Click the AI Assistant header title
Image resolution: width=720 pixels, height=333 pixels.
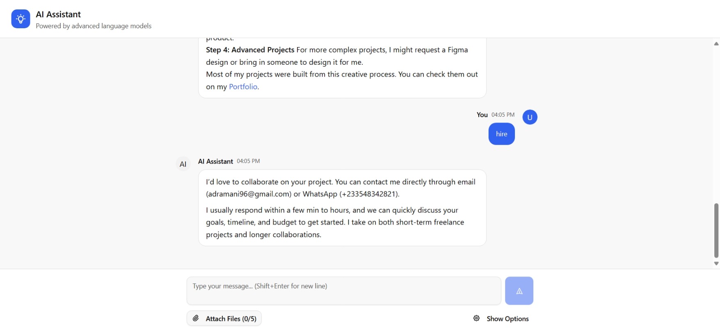(x=58, y=14)
